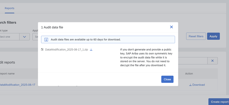
Task: Open the DataModification_2025-08-17 report link
Action: point(17,85)
